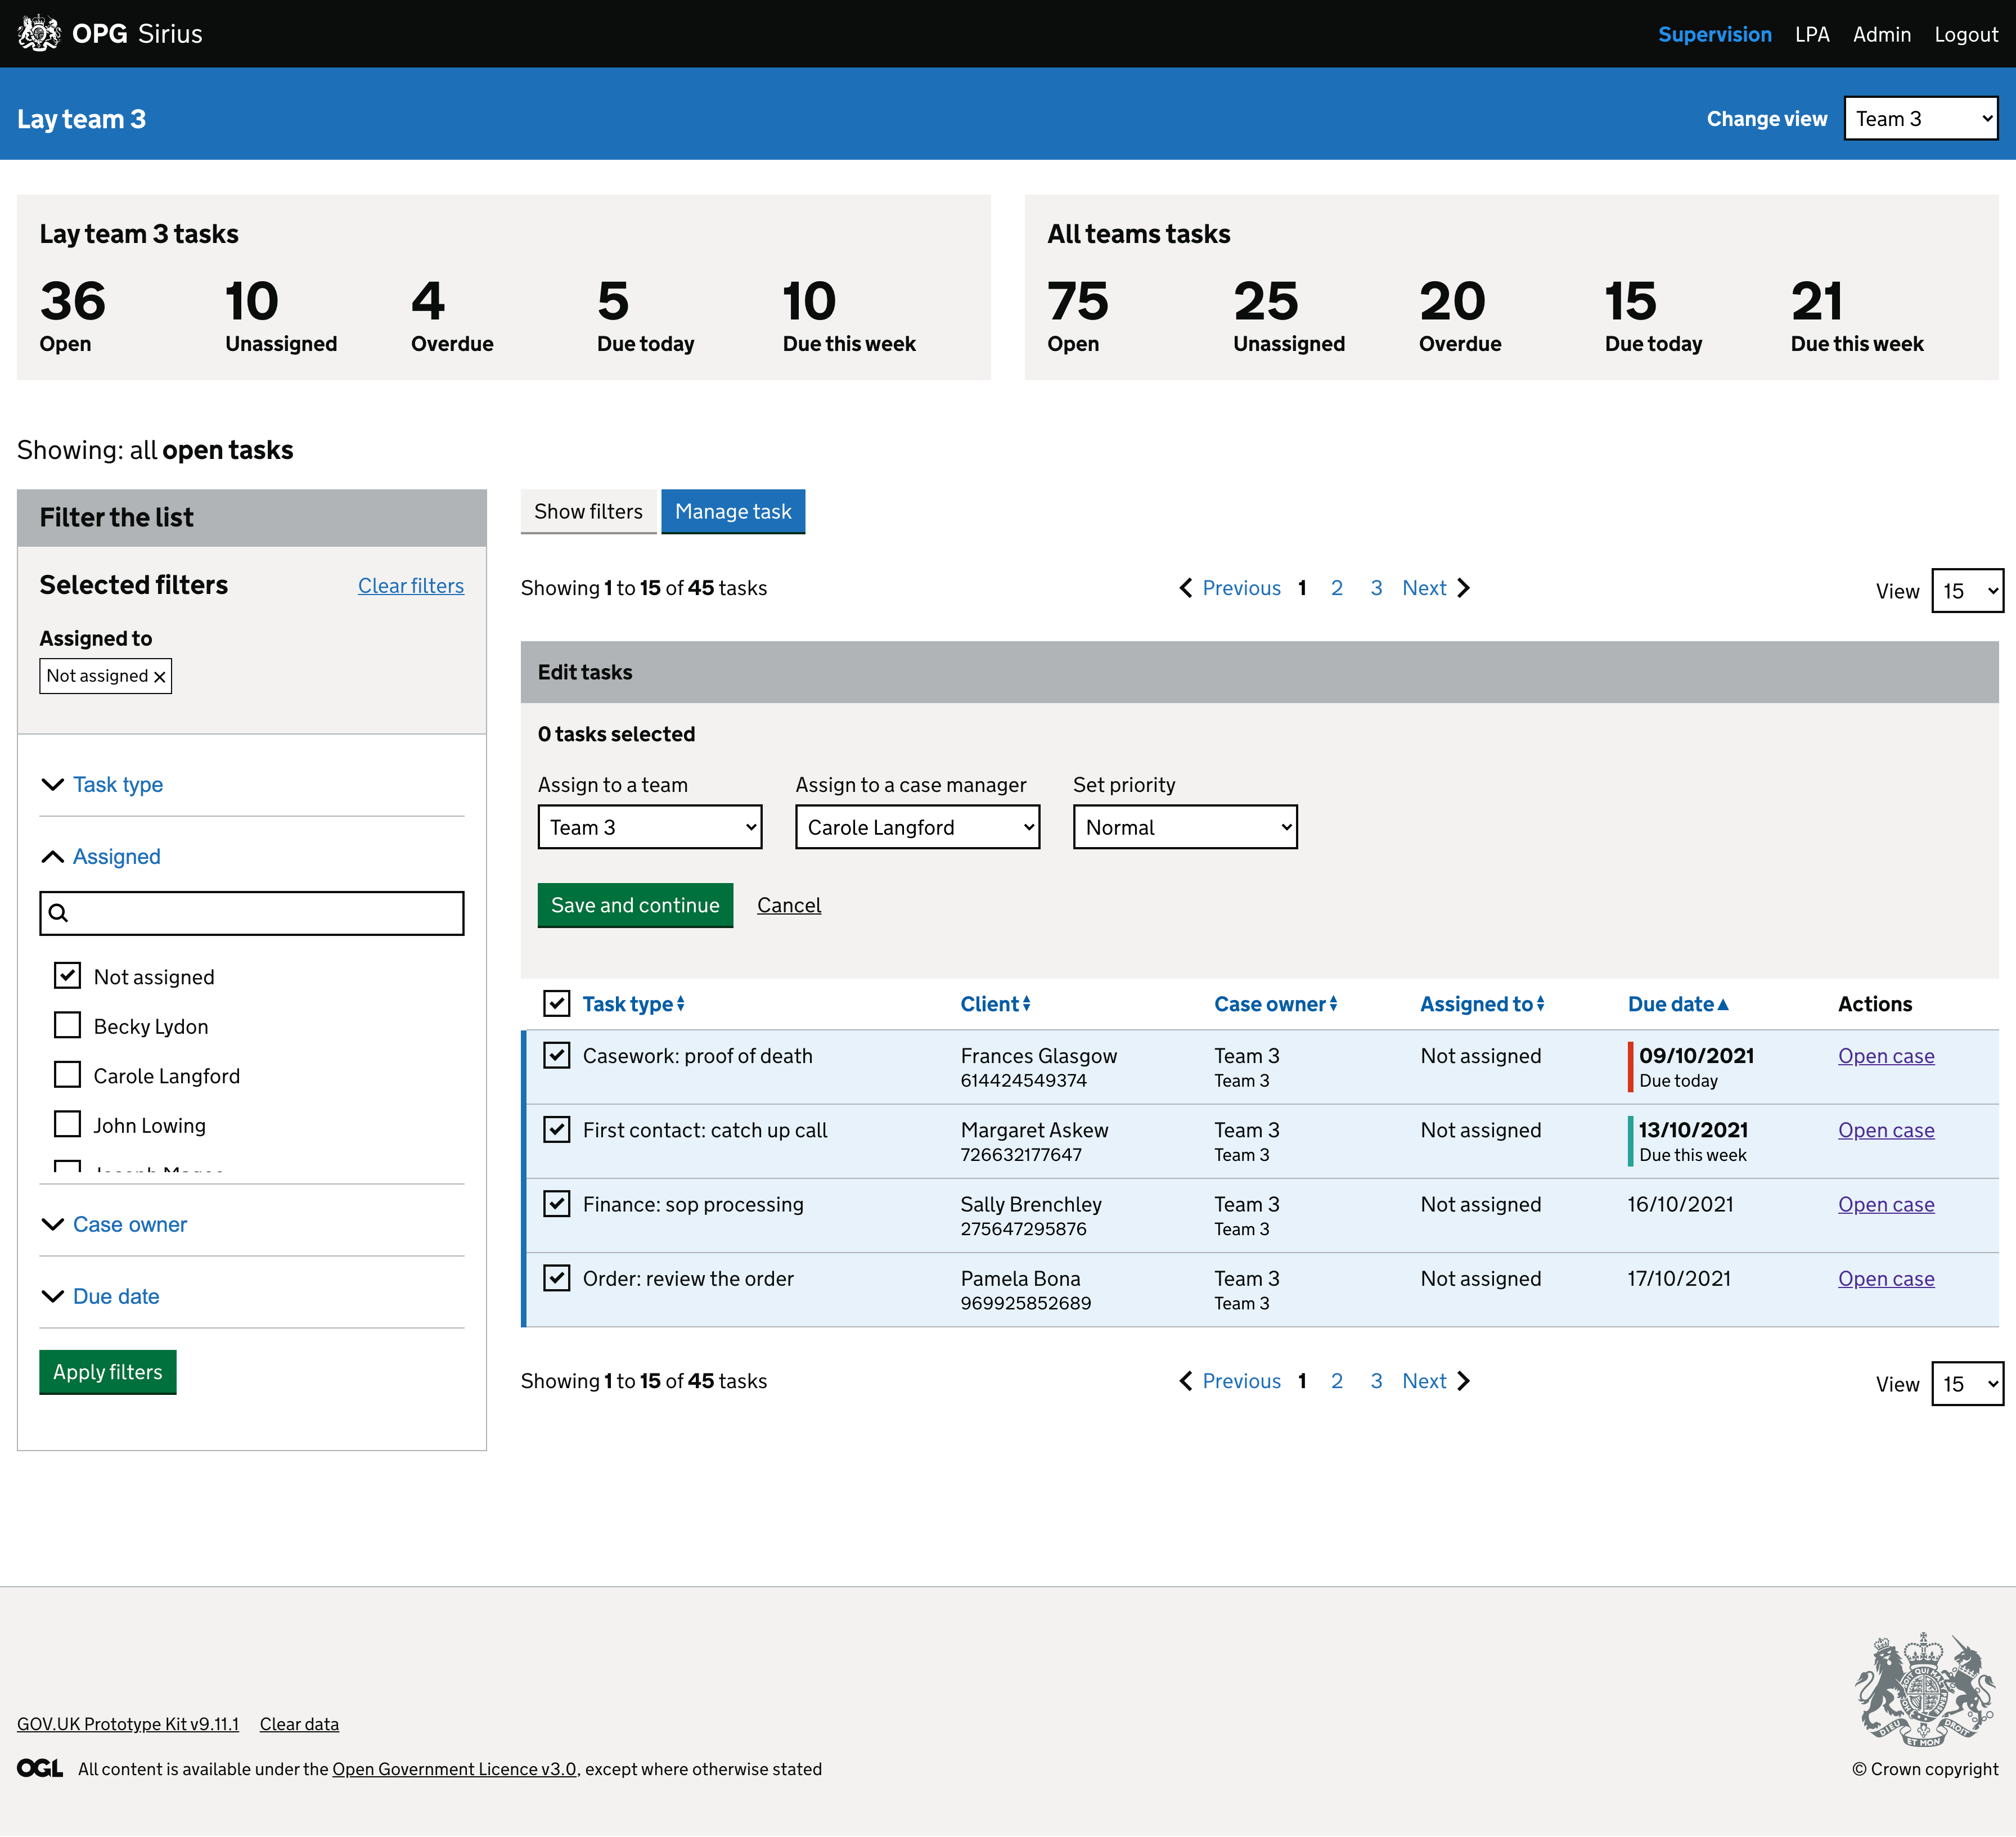Open case for Margaret Askew
The width and height of the screenshot is (2016, 1837).
(x=1885, y=1130)
